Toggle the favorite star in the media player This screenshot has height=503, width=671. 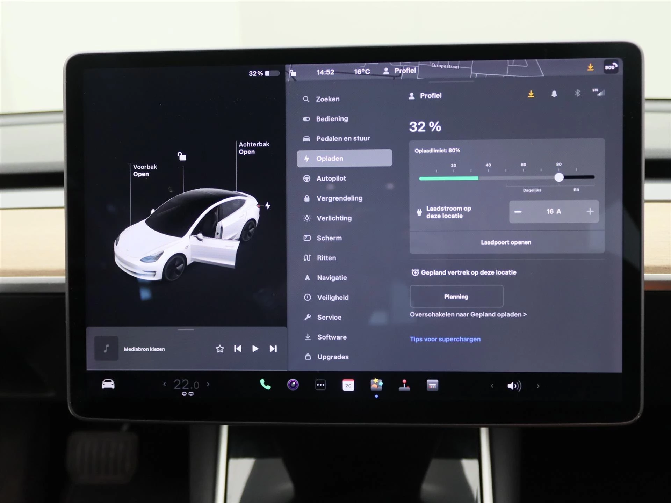[219, 349]
